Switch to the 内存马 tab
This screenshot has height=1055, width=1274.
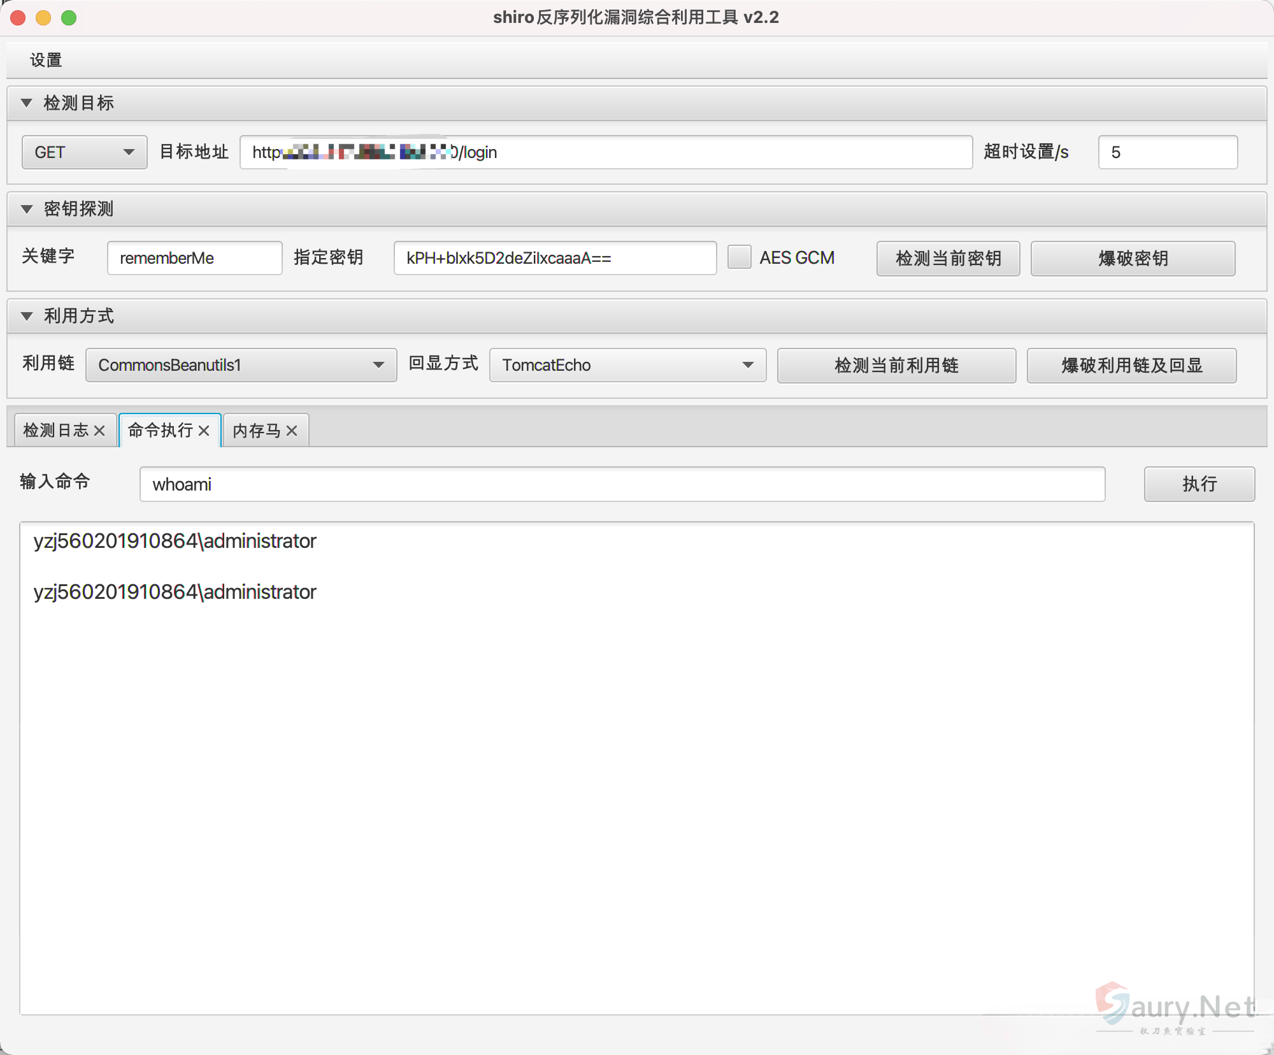pyautogui.click(x=256, y=431)
